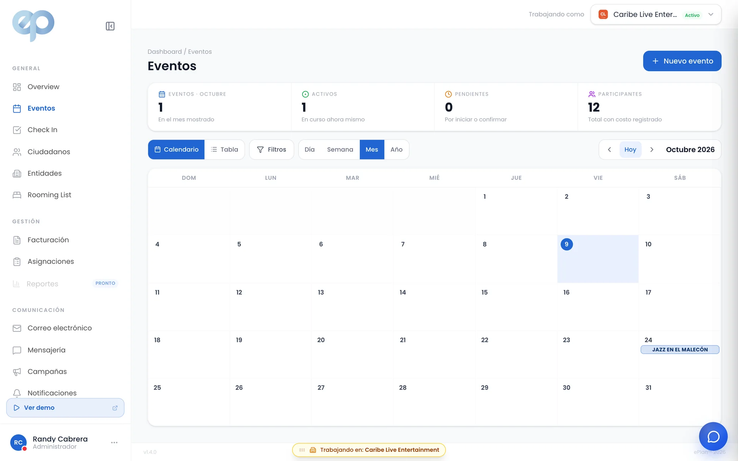738x461 pixels.
Task: Open Correo electrónico envelope icon
Action: click(17, 328)
